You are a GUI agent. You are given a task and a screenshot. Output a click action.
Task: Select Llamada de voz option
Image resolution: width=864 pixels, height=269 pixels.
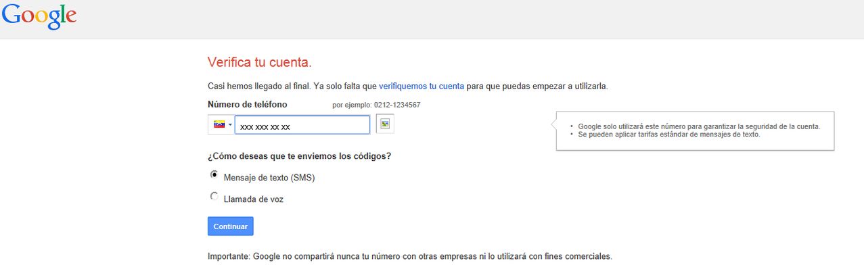(214, 197)
